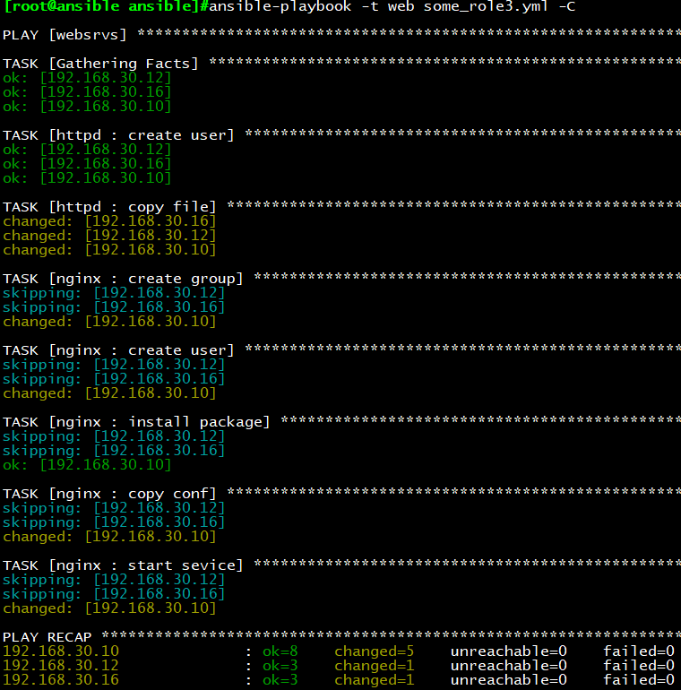Click host 192.168.30.10 in PLAY RECAP

pyautogui.click(x=61, y=651)
